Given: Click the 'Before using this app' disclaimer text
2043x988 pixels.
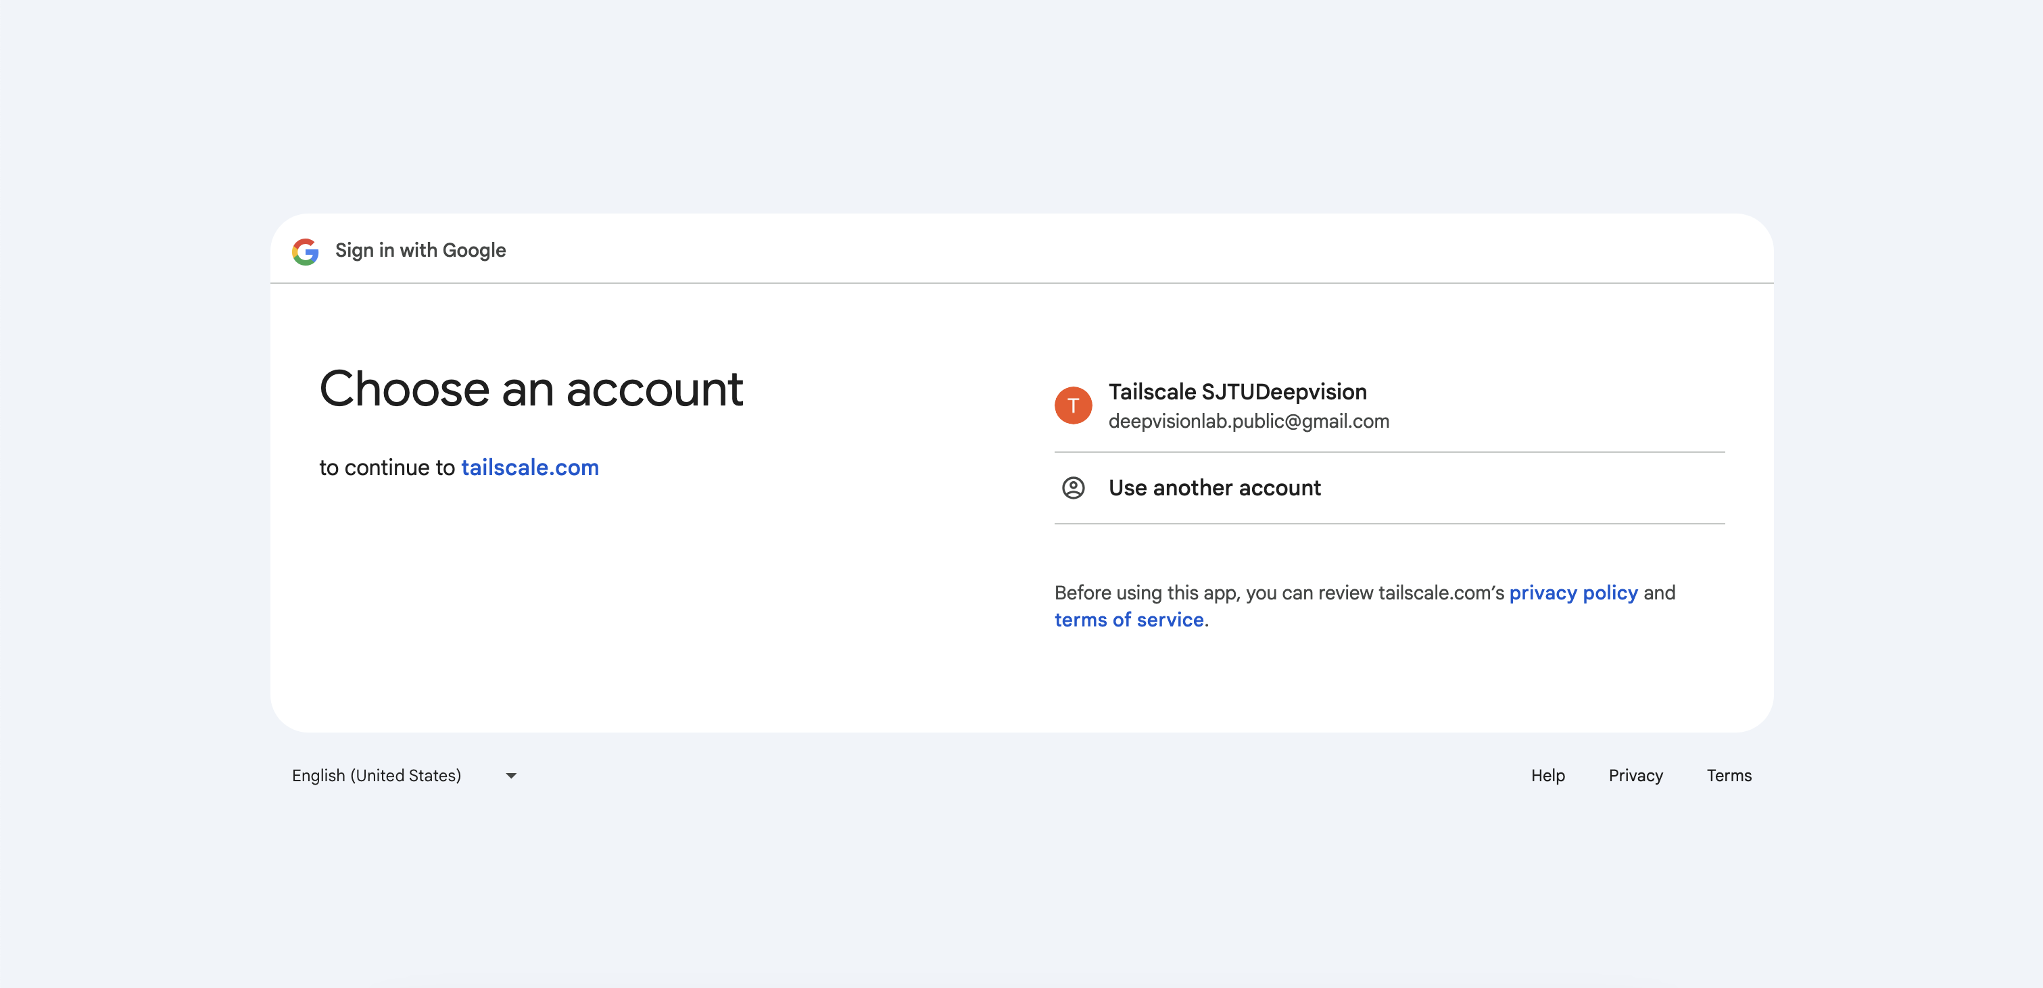Looking at the screenshot, I should tap(1278, 592).
